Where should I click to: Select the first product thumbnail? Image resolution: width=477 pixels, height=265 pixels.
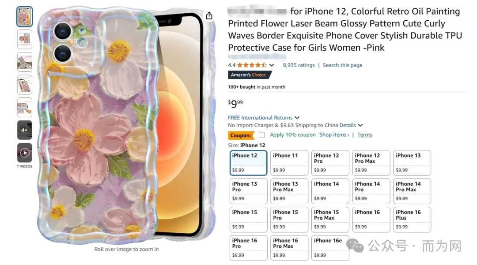[25, 16]
